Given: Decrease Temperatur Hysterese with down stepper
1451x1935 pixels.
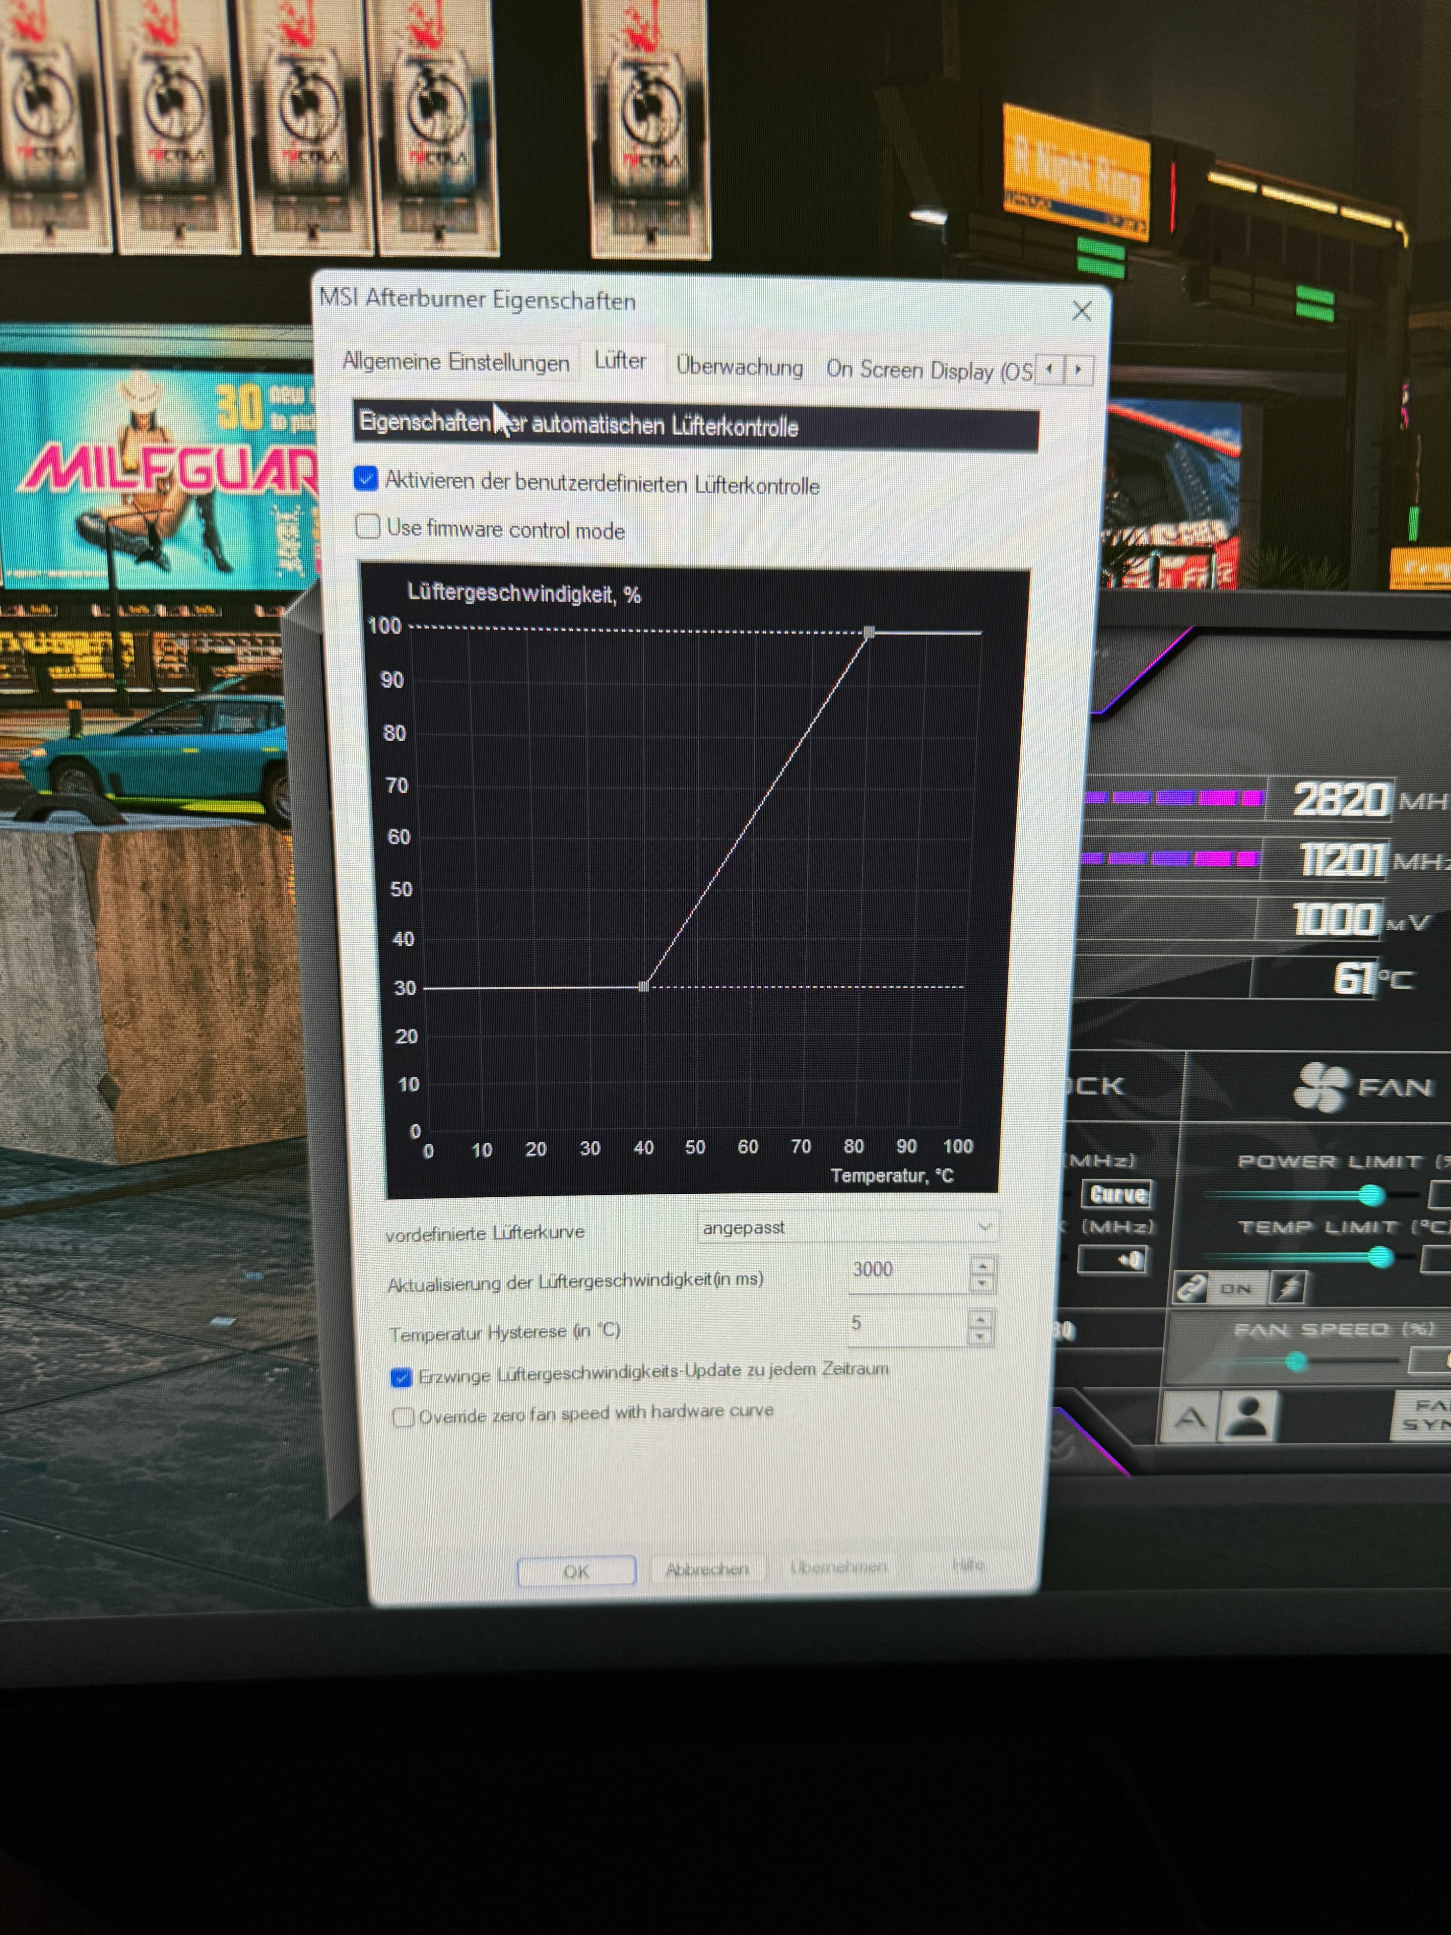Looking at the screenshot, I should tap(980, 1336).
